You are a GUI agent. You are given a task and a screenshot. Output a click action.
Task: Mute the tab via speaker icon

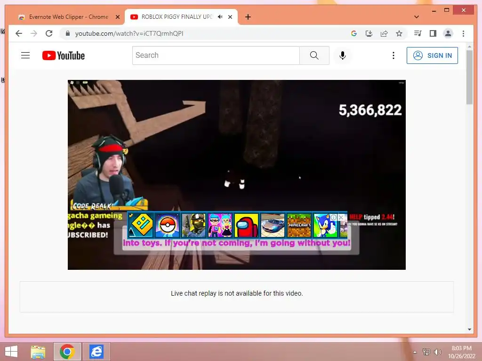220,17
